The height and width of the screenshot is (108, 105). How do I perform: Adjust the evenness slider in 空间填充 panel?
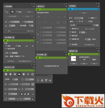click(84, 25)
